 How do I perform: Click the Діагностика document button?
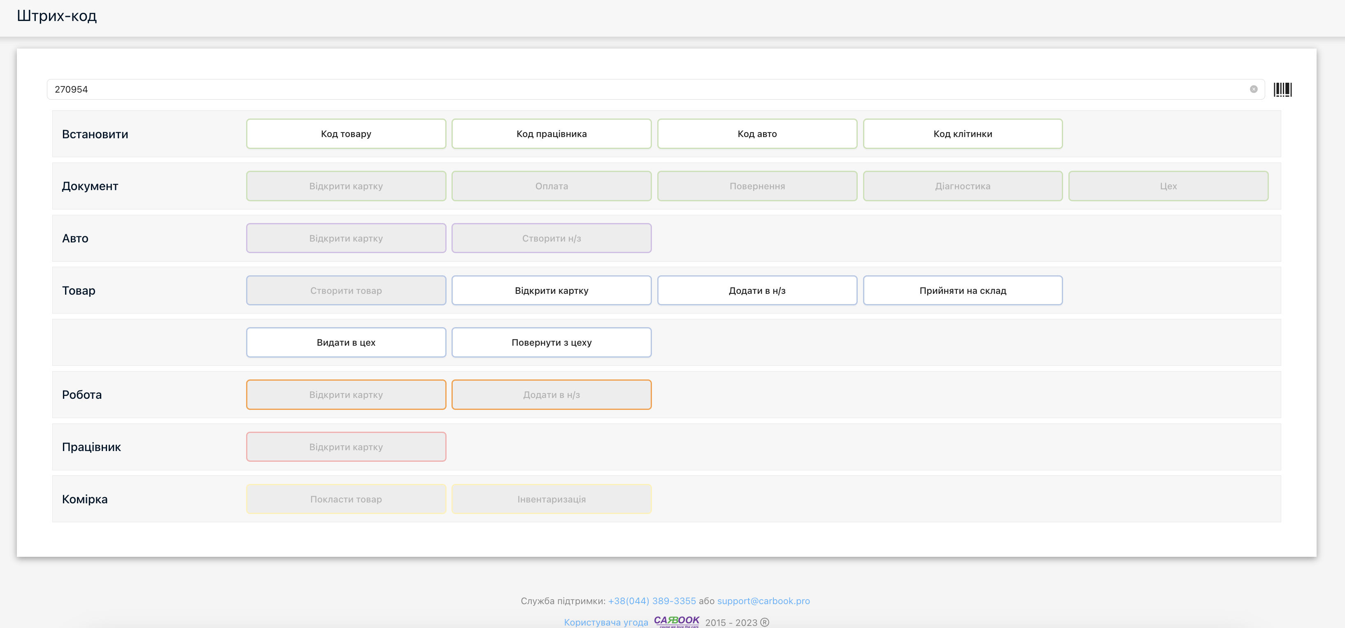point(962,186)
